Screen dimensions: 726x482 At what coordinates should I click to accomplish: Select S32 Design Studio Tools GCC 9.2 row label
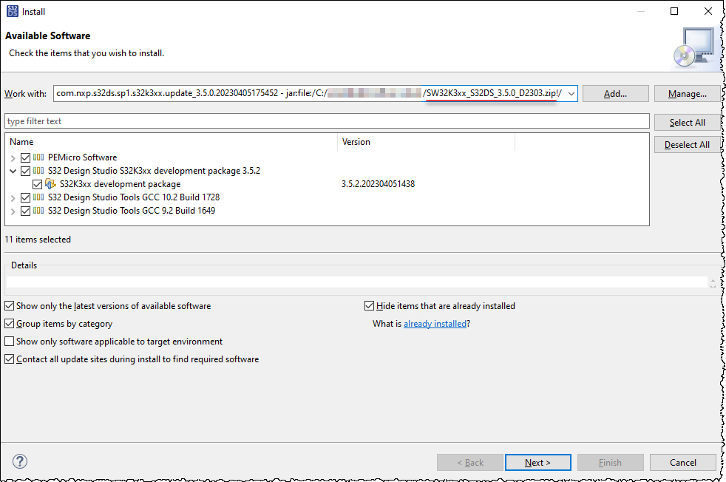tap(132, 211)
